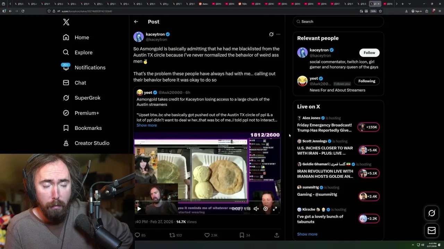The image size is (444, 249).
Task: Open the system volume tray icon
Action: (422, 245)
